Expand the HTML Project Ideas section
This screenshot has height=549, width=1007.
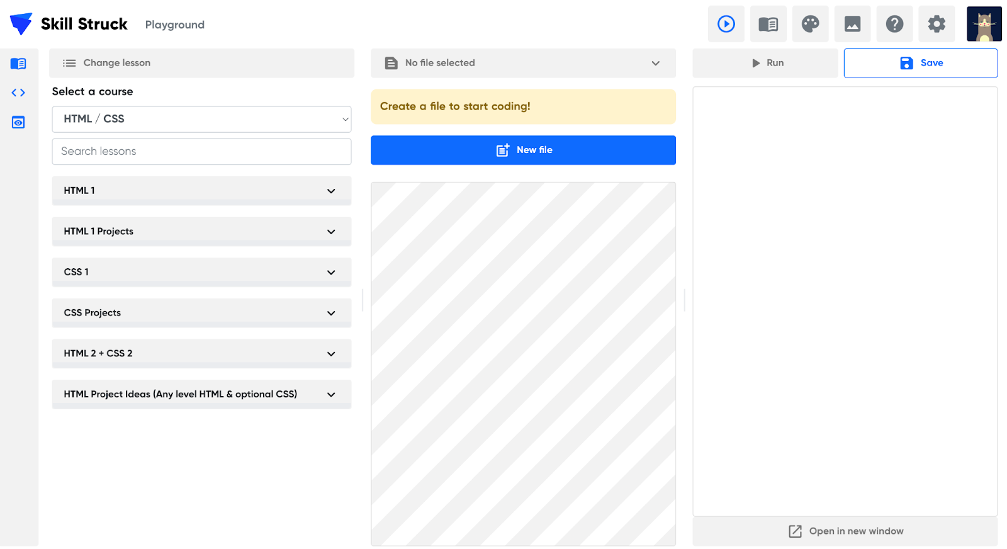[201, 394]
